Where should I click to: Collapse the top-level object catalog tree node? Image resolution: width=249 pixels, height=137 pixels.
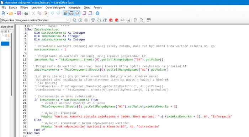(x=2, y=31)
